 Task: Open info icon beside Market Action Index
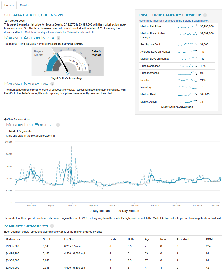coord(58,38)
